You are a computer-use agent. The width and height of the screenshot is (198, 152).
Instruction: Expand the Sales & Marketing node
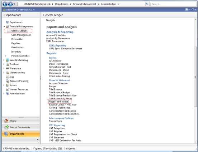pyautogui.click(x=4, y=60)
